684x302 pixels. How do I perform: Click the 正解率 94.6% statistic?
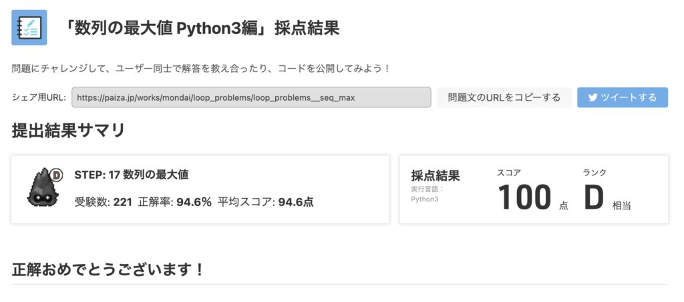pos(175,202)
